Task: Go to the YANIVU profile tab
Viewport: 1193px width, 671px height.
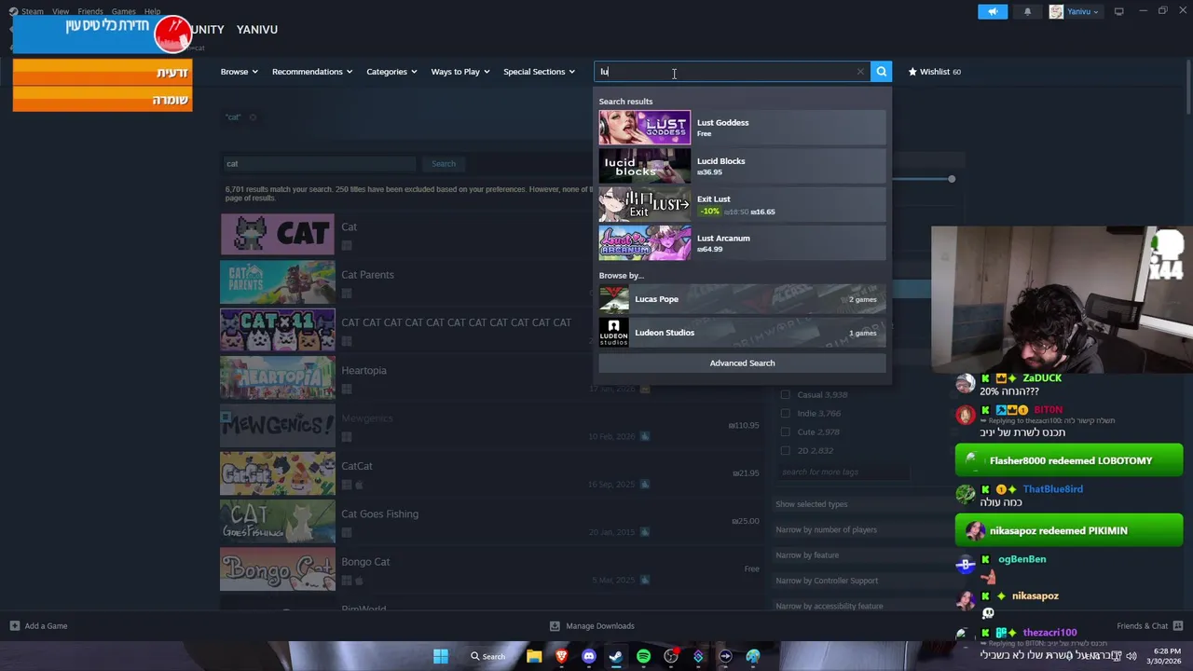Action: click(257, 30)
